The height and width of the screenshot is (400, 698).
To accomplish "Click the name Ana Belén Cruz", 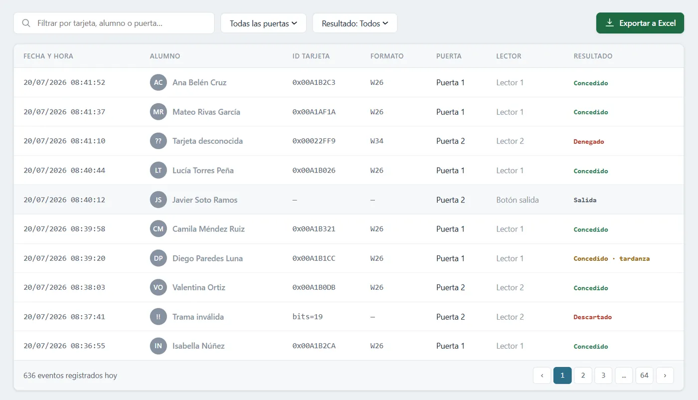I will pos(199,82).
